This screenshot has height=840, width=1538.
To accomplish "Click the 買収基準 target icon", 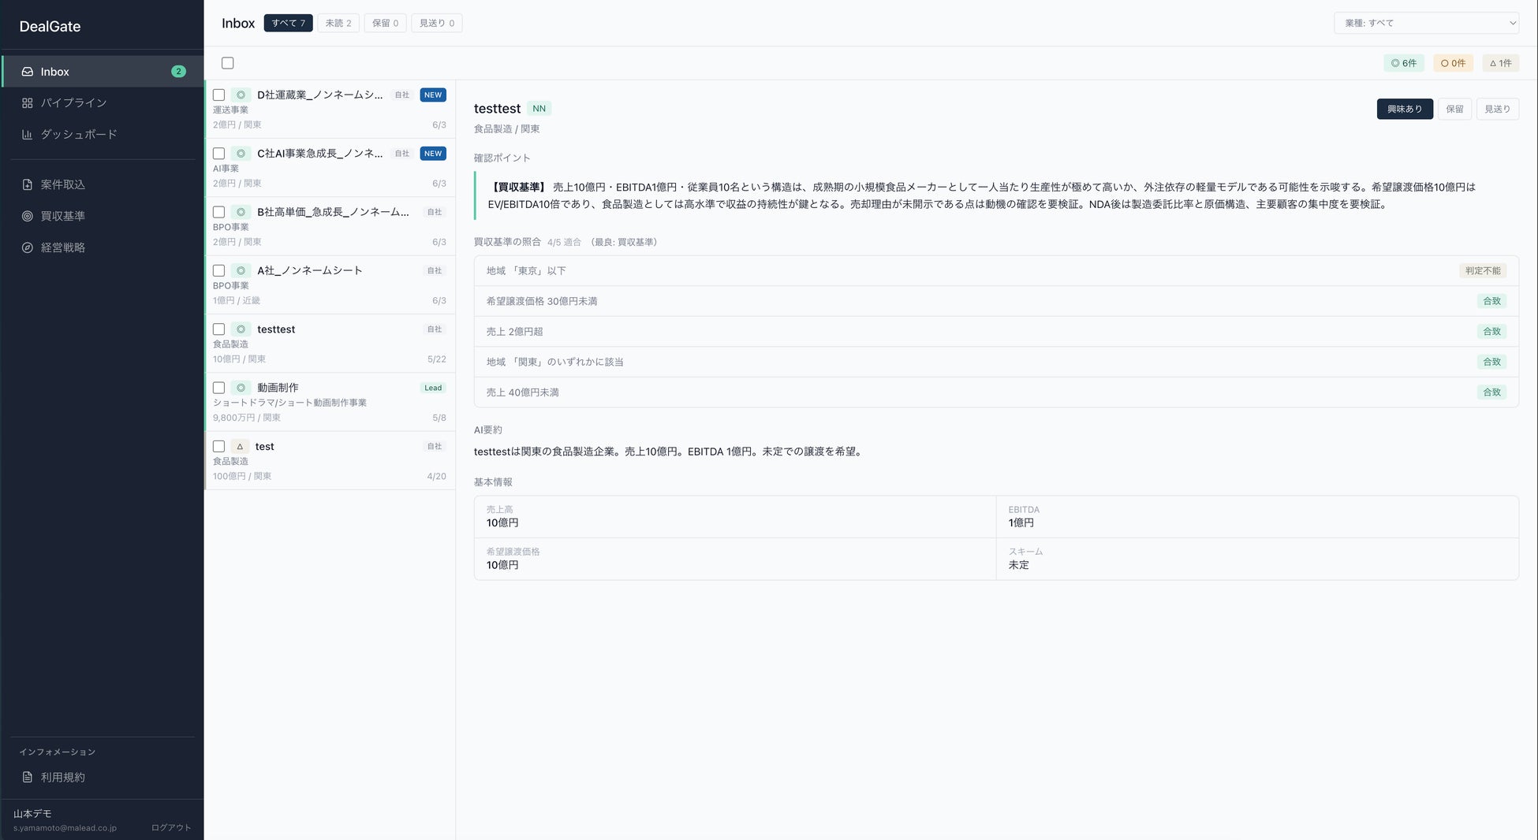I will pyautogui.click(x=27, y=216).
